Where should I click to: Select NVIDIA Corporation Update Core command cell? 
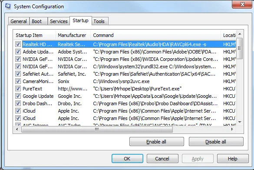coord(155,59)
